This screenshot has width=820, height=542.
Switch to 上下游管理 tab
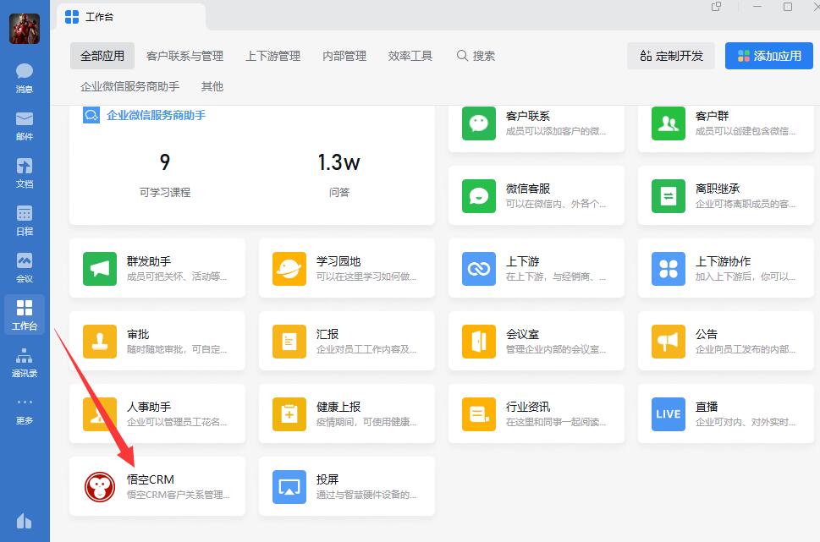272,56
